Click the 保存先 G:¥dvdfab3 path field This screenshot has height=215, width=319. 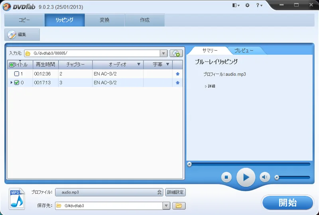pos(109,206)
